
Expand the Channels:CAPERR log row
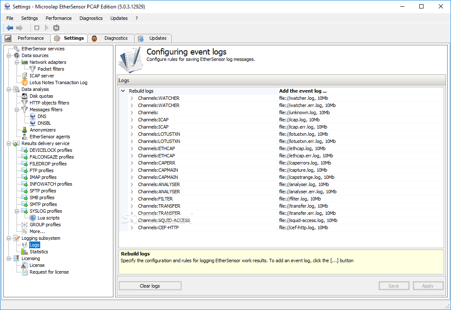(132, 163)
